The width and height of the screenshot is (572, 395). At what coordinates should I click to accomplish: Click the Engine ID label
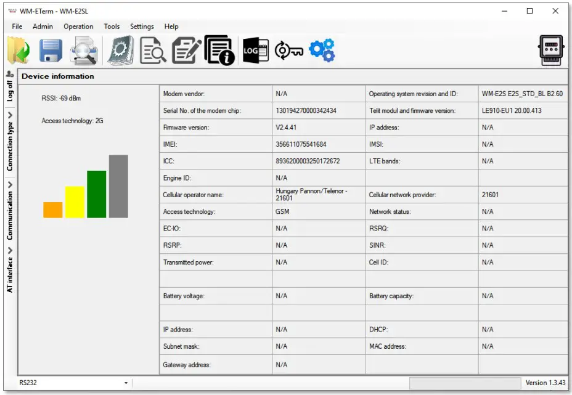(178, 178)
